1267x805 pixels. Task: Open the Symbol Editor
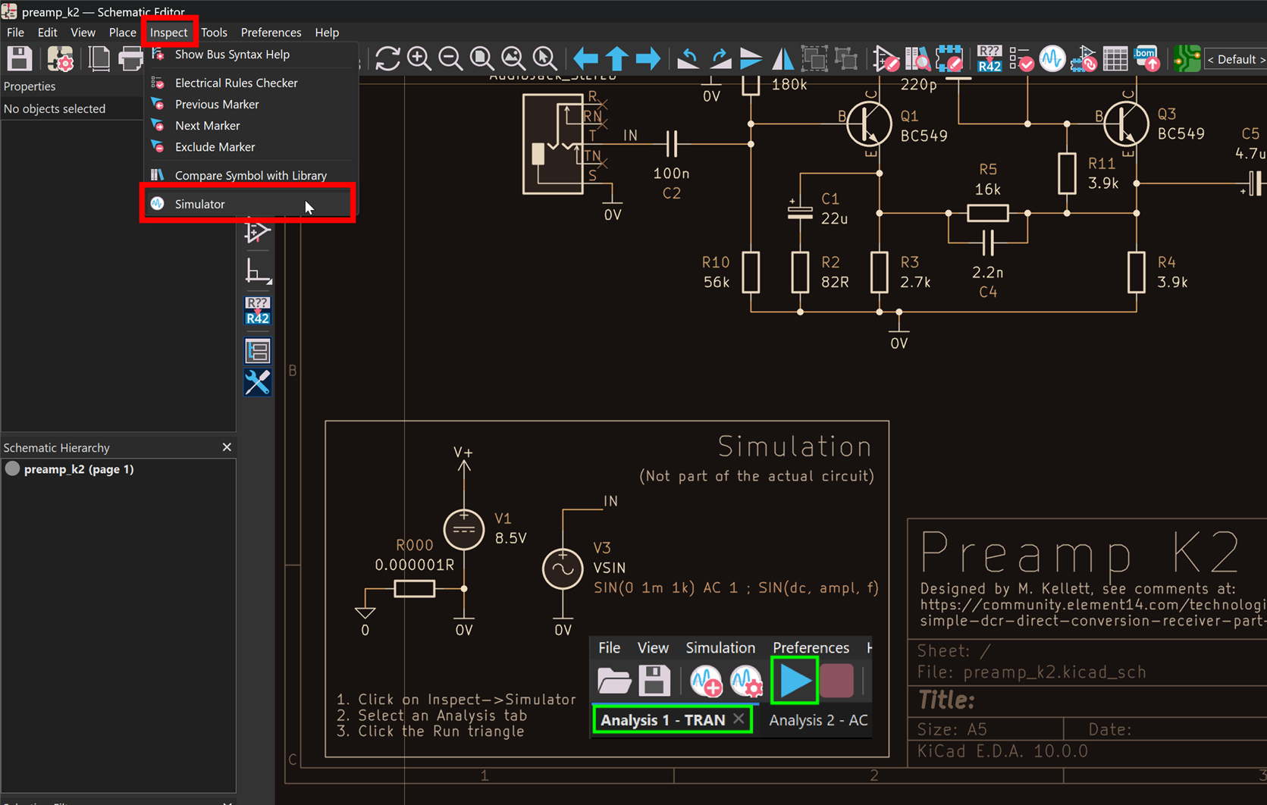886,58
